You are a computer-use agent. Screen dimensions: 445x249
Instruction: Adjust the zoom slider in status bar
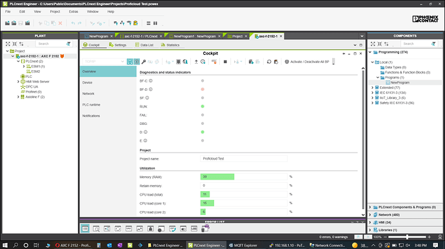click(407, 237)
